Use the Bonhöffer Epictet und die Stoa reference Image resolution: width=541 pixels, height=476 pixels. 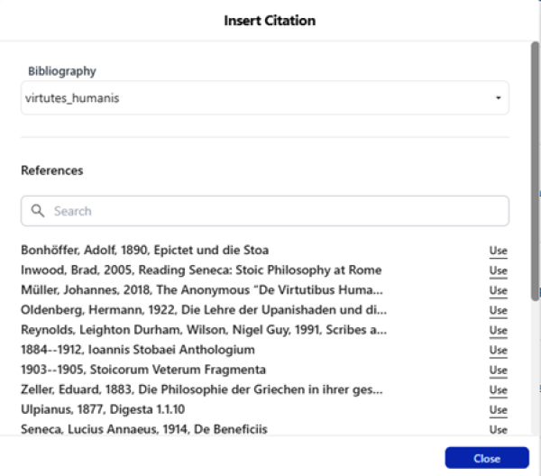pos(498,251)
